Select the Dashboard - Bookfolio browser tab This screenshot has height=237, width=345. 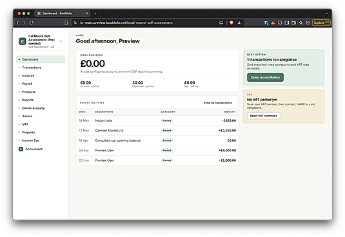tap(63, 14)
